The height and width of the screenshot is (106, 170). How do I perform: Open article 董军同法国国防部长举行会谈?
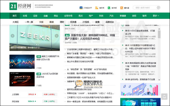(x=79, y=90)
